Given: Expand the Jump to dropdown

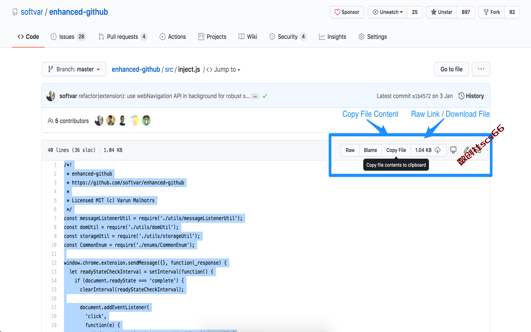Looking at the screenshot, I should coord(224,69).
